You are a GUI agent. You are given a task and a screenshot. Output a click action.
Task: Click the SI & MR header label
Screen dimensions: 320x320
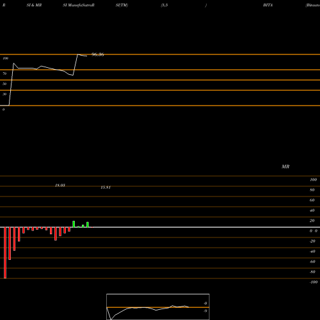click(34, 5)
